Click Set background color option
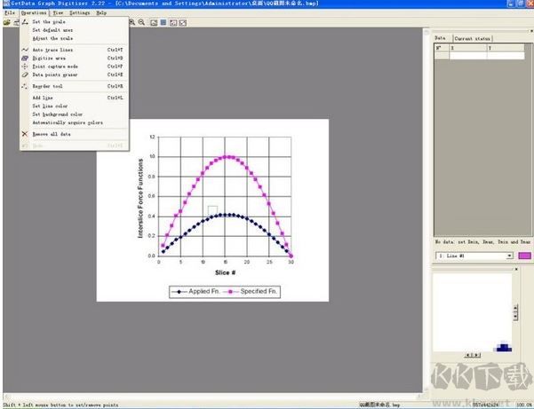This screenshot has width=534, height=409. click(x=56, y=114)
